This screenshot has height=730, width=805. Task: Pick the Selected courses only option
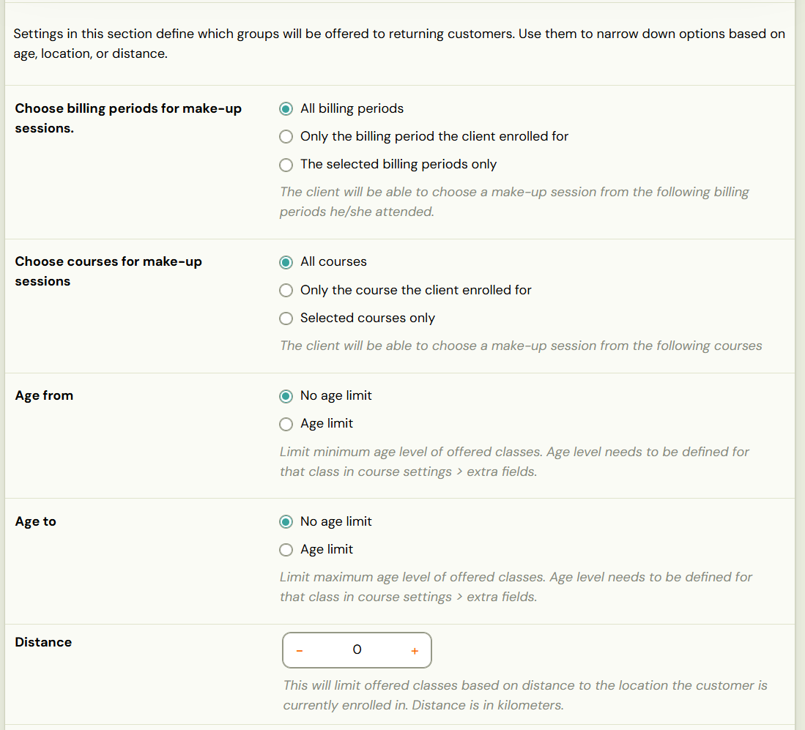(286, 319)
